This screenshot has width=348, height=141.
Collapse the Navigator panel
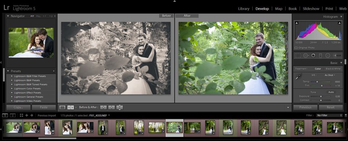(x=8, y=16)
